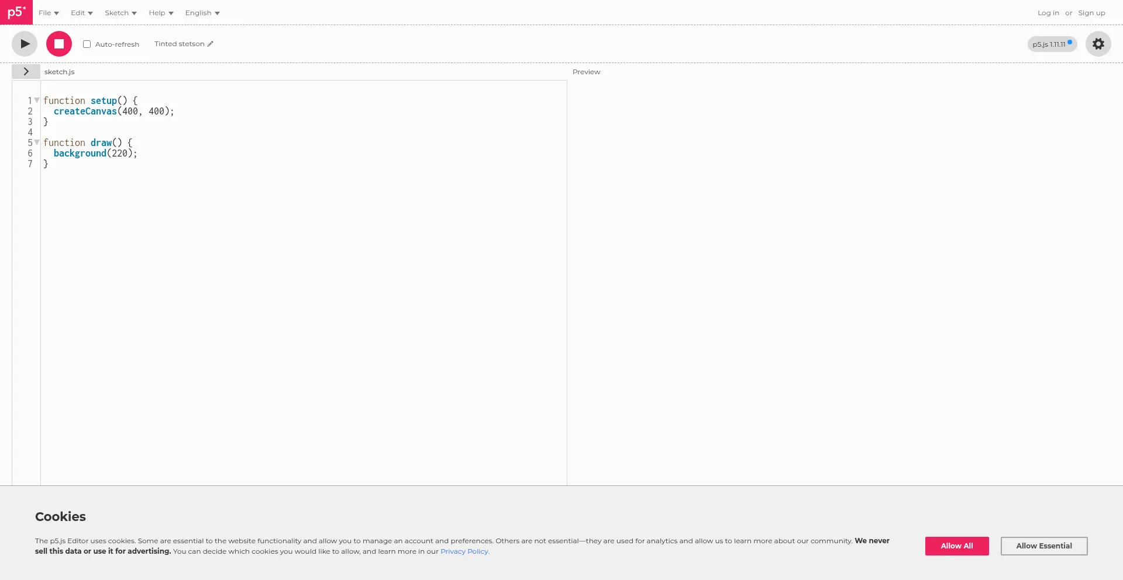This screenshot has height=580, width=1123.
Task: Click the p5 logo home icon
Action: click(x=16, y=12)
